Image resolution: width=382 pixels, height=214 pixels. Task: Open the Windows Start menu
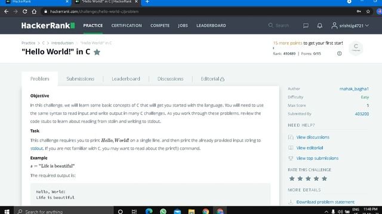click(7, 212)
